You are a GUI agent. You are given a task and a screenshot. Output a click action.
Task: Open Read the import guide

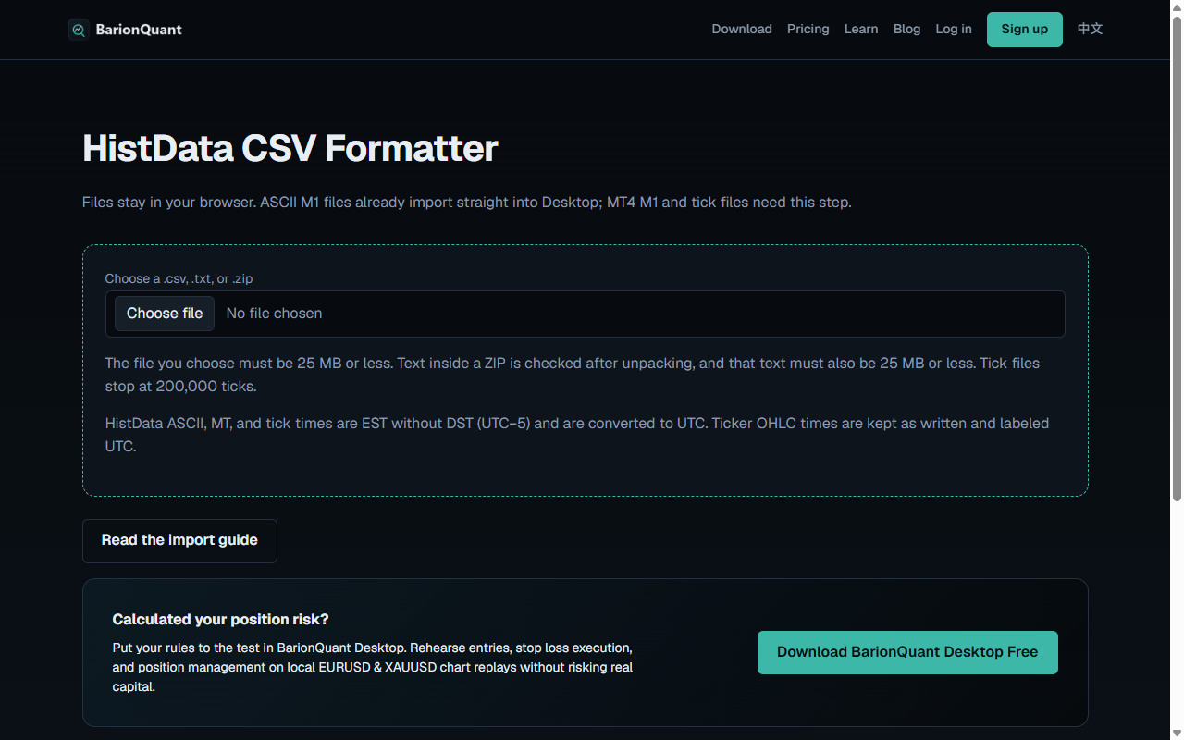179,541
